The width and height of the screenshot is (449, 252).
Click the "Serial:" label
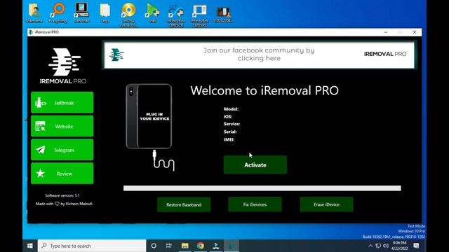click(230, 132)
